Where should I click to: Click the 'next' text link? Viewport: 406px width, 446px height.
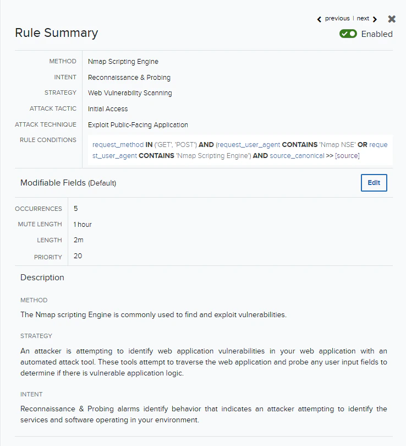pyautogui.click(x=363, y=19)
